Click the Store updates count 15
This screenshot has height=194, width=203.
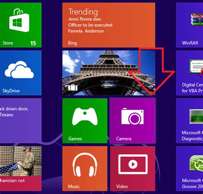click(33, 43)
